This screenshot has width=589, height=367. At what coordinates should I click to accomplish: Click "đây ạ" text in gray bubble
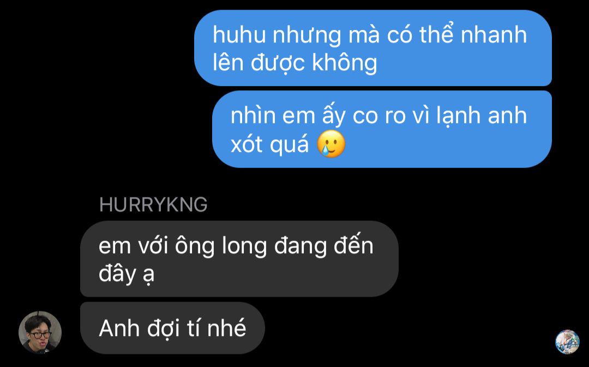[127, 274]
